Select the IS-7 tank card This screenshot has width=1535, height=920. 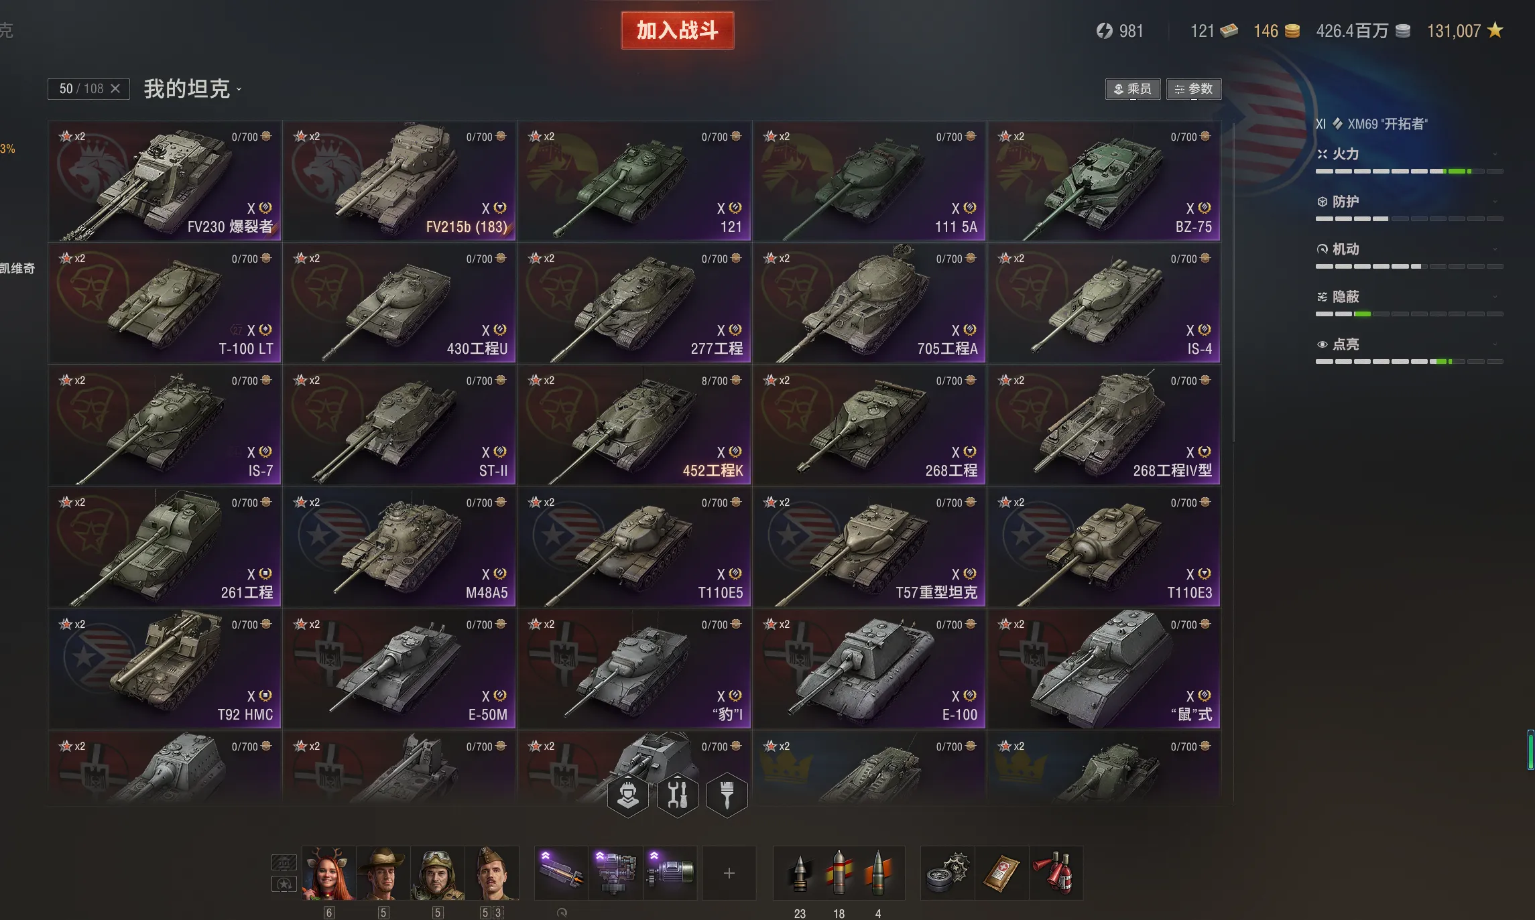pyautogui.click(x=165, y=425)
